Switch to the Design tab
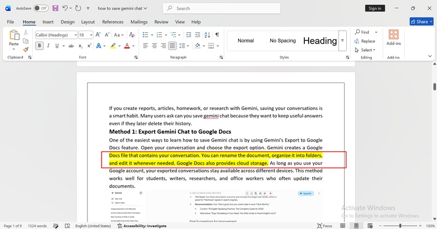The image size is (437, 229). pos(67,22)
